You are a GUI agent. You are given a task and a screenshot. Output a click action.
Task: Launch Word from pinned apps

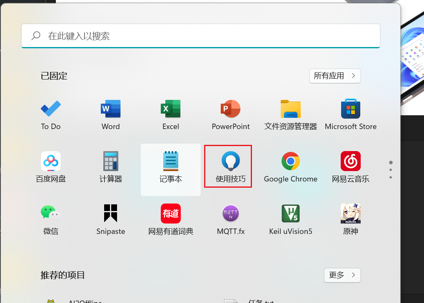[x=111, y=115]
